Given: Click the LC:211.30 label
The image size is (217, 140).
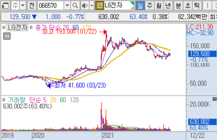Looking at the screenshot, I should coord(200,27).
